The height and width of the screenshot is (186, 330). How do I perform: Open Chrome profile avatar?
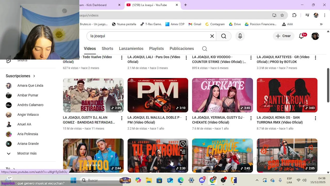[x=316, y=15]
